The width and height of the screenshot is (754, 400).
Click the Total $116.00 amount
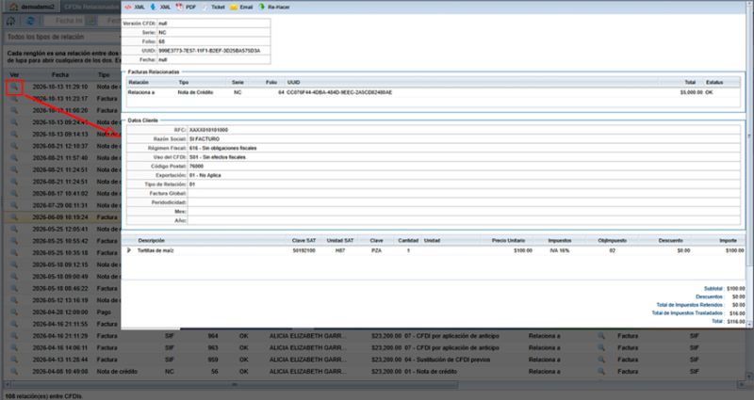pyautogui.click(x=736, y=321)
